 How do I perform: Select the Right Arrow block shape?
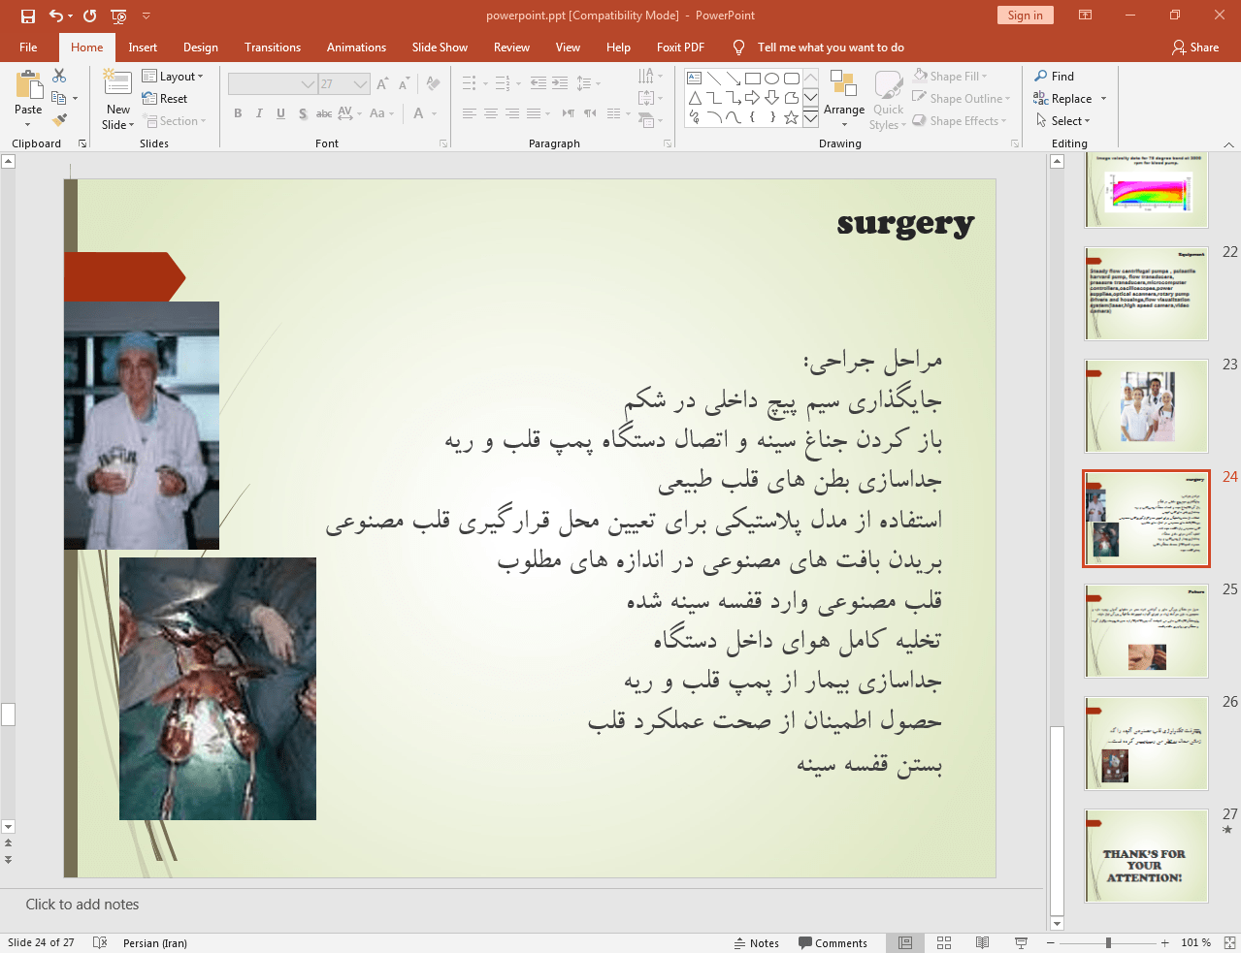[752, 98]
